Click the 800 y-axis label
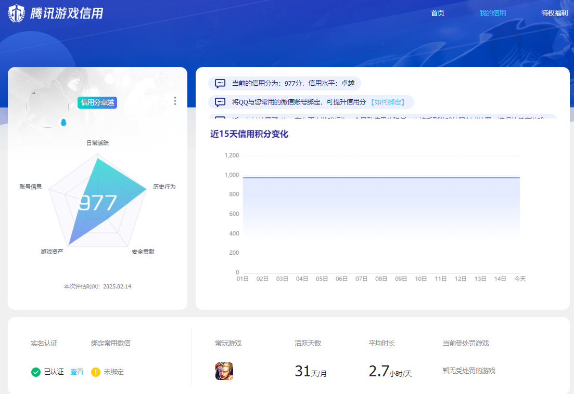The width and height of the screenshot is (574, 394). 234,194
